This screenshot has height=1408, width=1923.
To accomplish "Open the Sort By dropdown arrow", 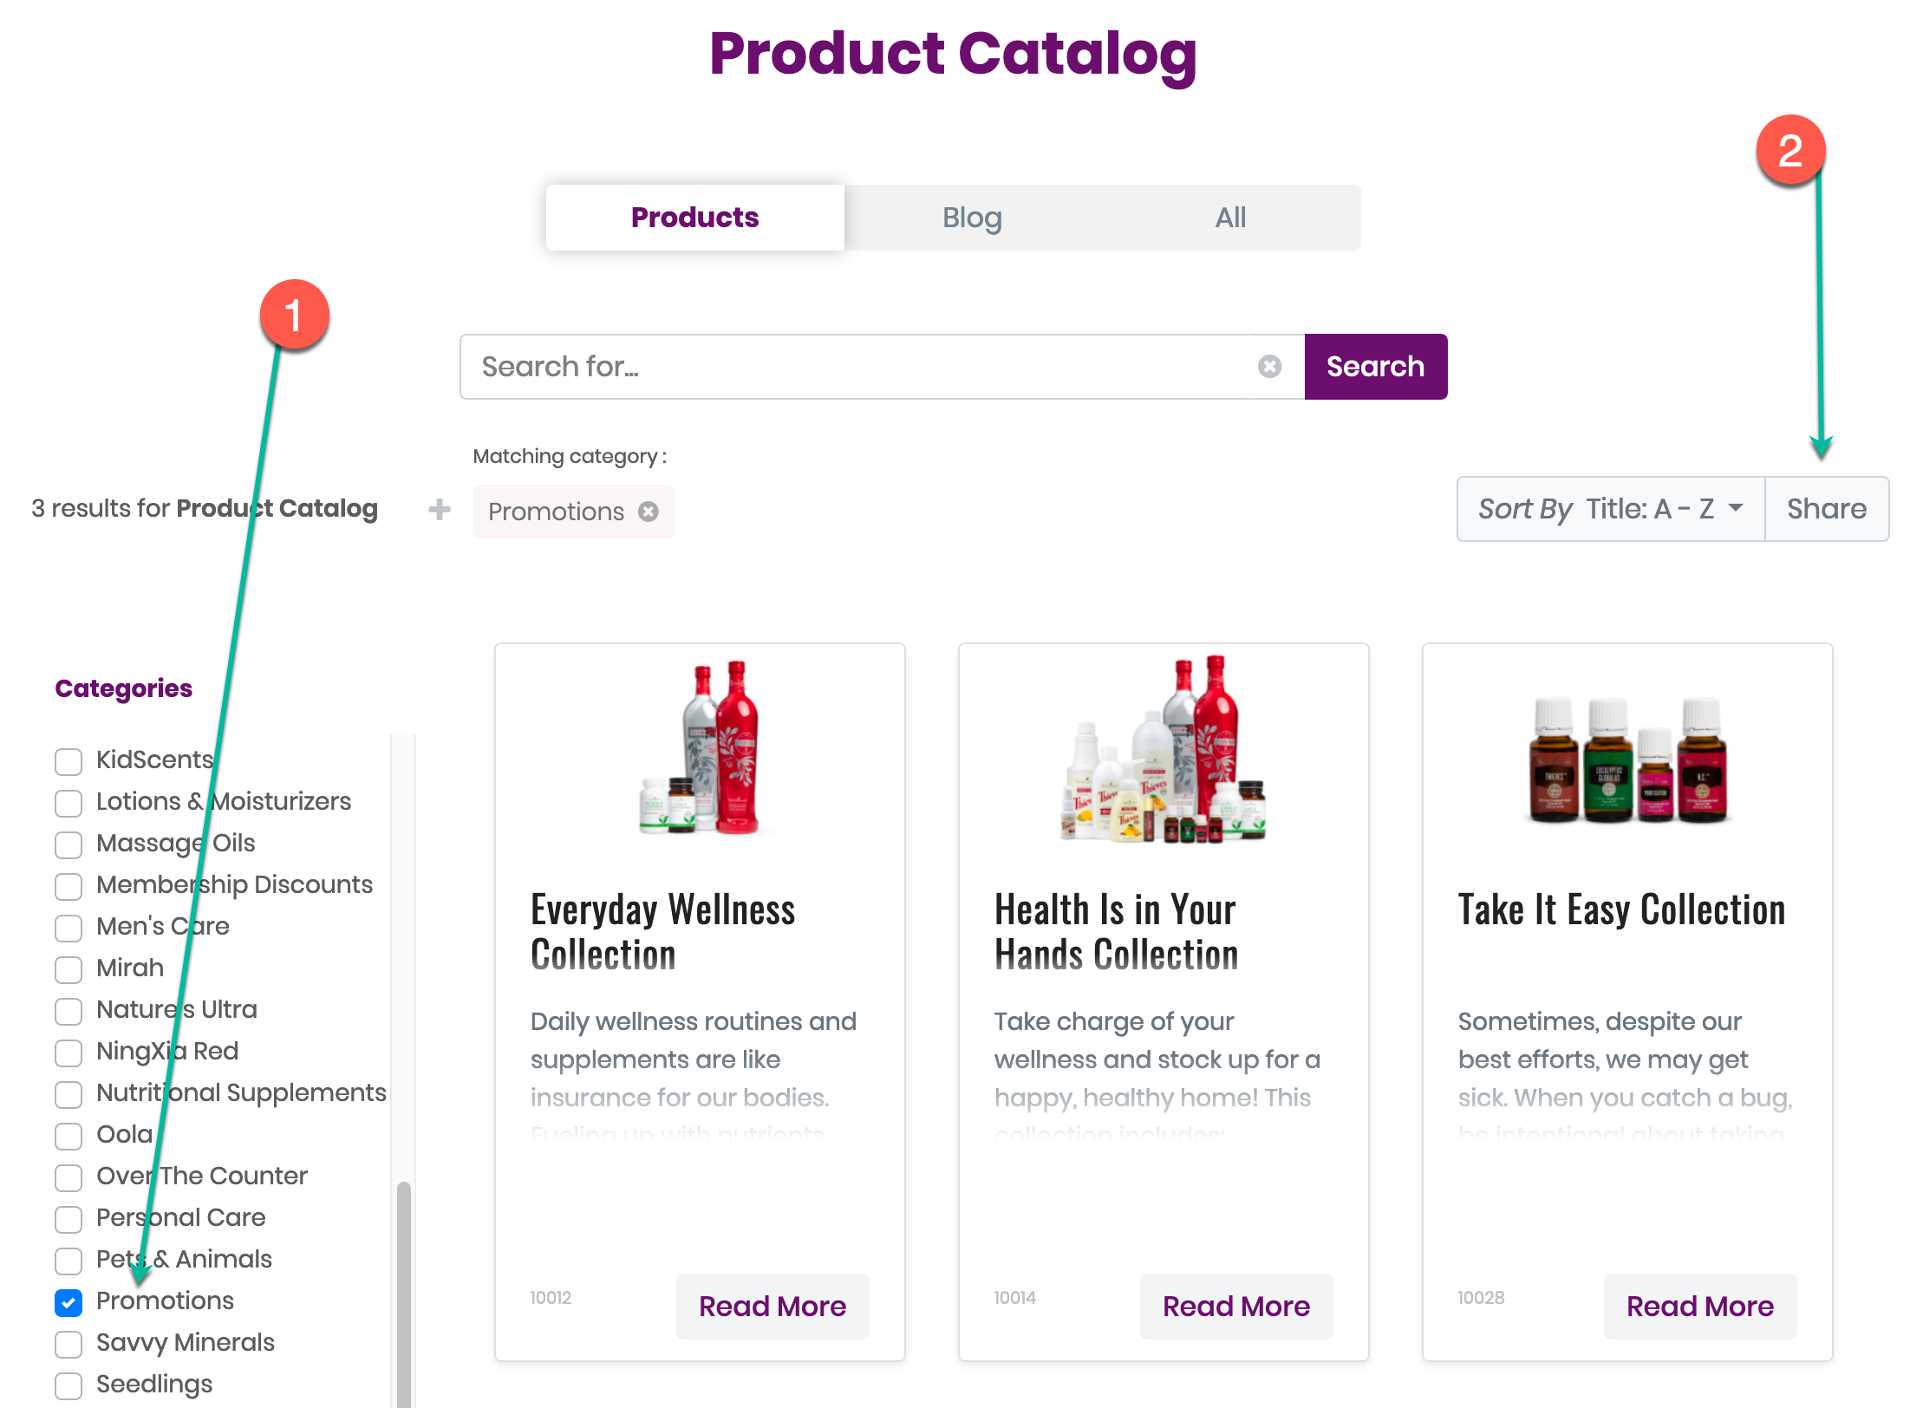I will click(1736, 509).
